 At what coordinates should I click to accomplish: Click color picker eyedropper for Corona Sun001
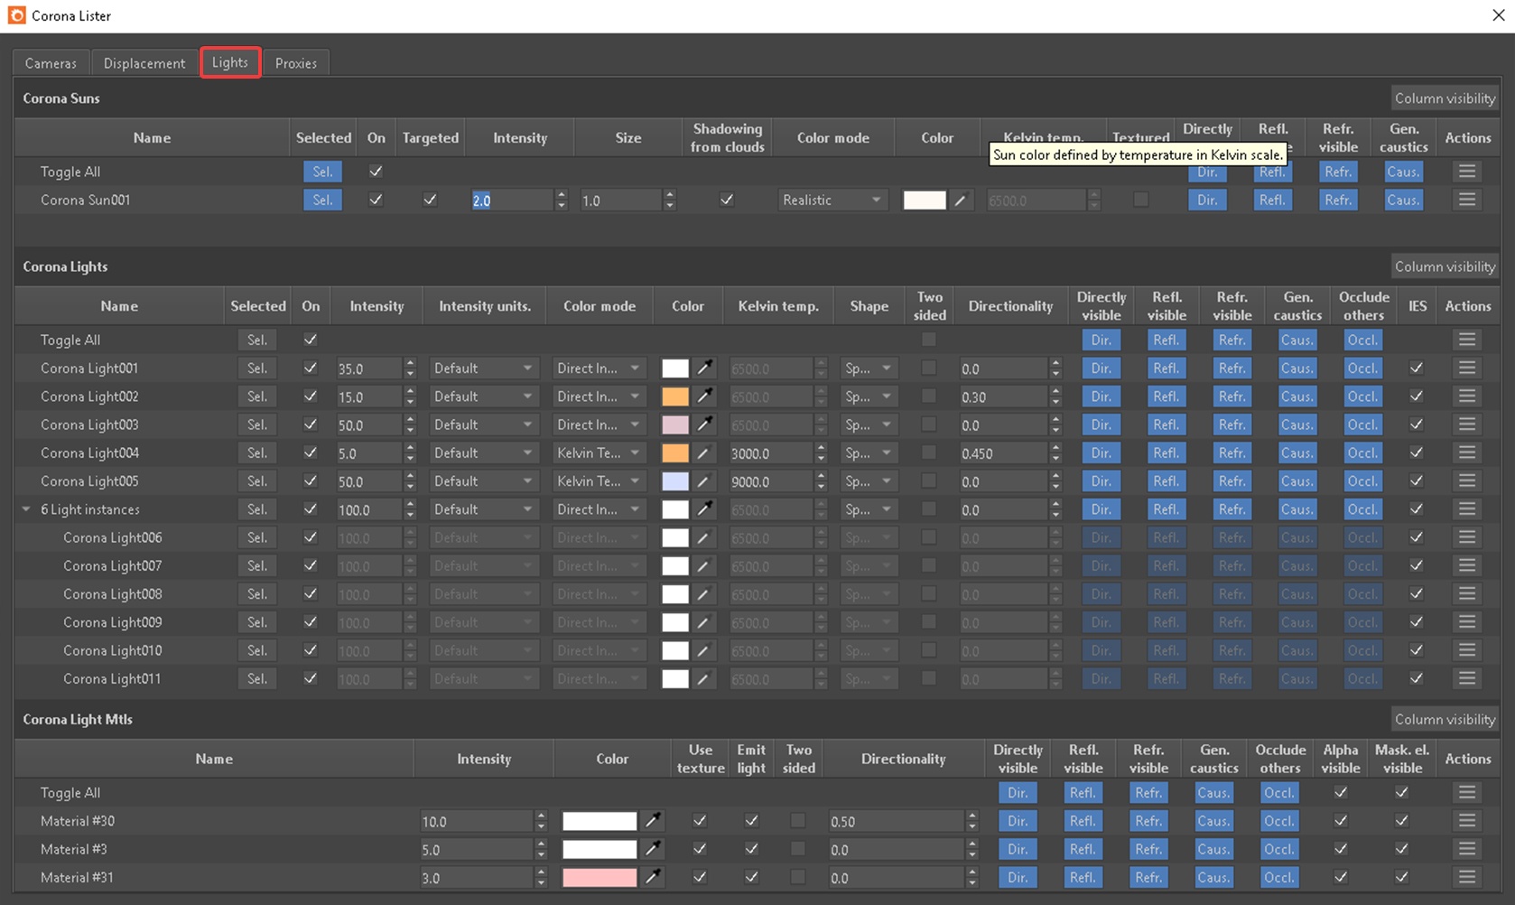[961, 200]
